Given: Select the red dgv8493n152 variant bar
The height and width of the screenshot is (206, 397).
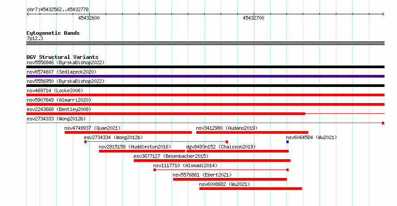Looking at the screenshot, I should 237,151.
